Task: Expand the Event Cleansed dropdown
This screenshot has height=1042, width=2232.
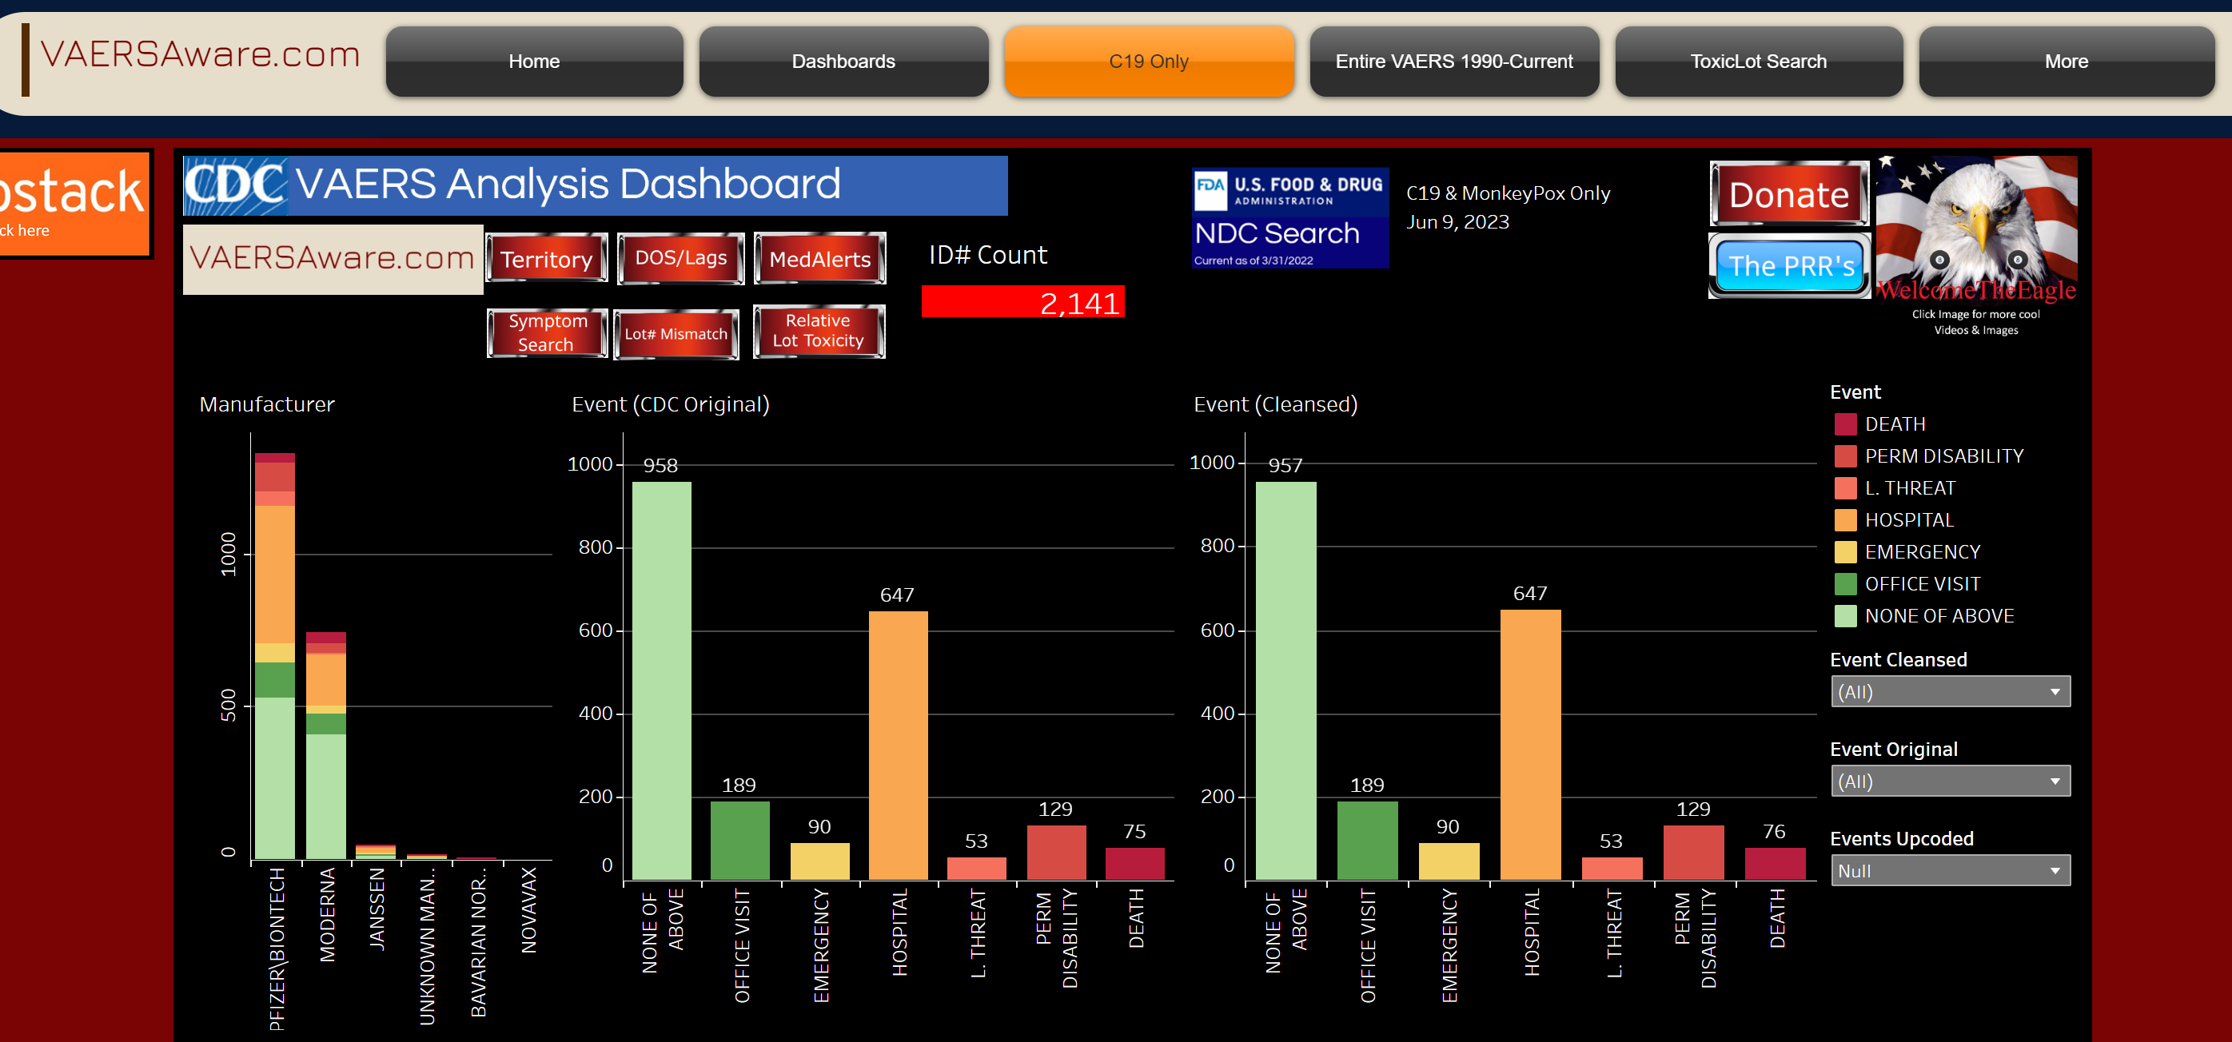Action: click(x=1951, y=692)
